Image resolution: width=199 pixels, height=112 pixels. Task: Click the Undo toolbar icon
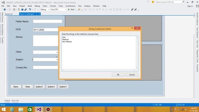pos(30,10)
